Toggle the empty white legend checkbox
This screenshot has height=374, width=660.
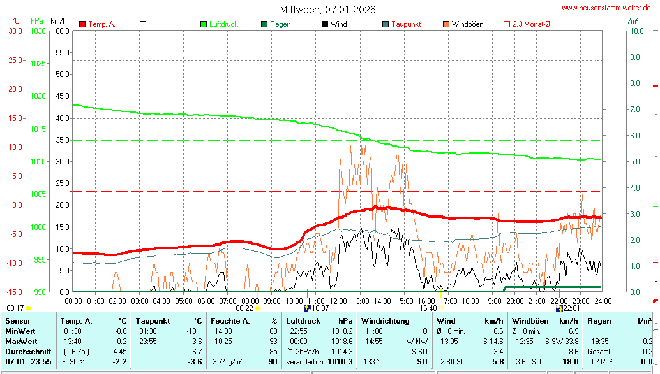click(x=143, y=24)
